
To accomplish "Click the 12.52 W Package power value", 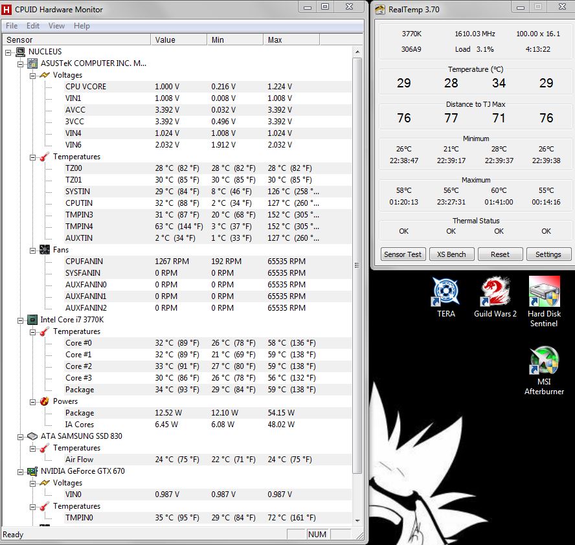I will [168, 413].
